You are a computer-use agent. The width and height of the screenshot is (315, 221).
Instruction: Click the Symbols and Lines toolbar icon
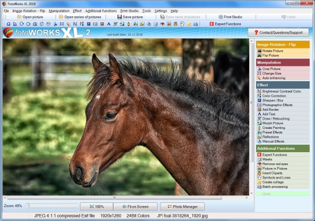pyautogui.click(x=182, y=24)
